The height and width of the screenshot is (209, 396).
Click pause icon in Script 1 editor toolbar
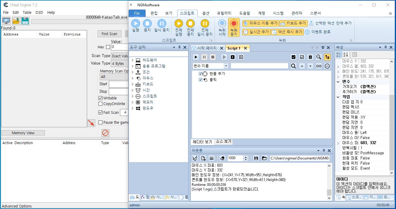(204, 57)
